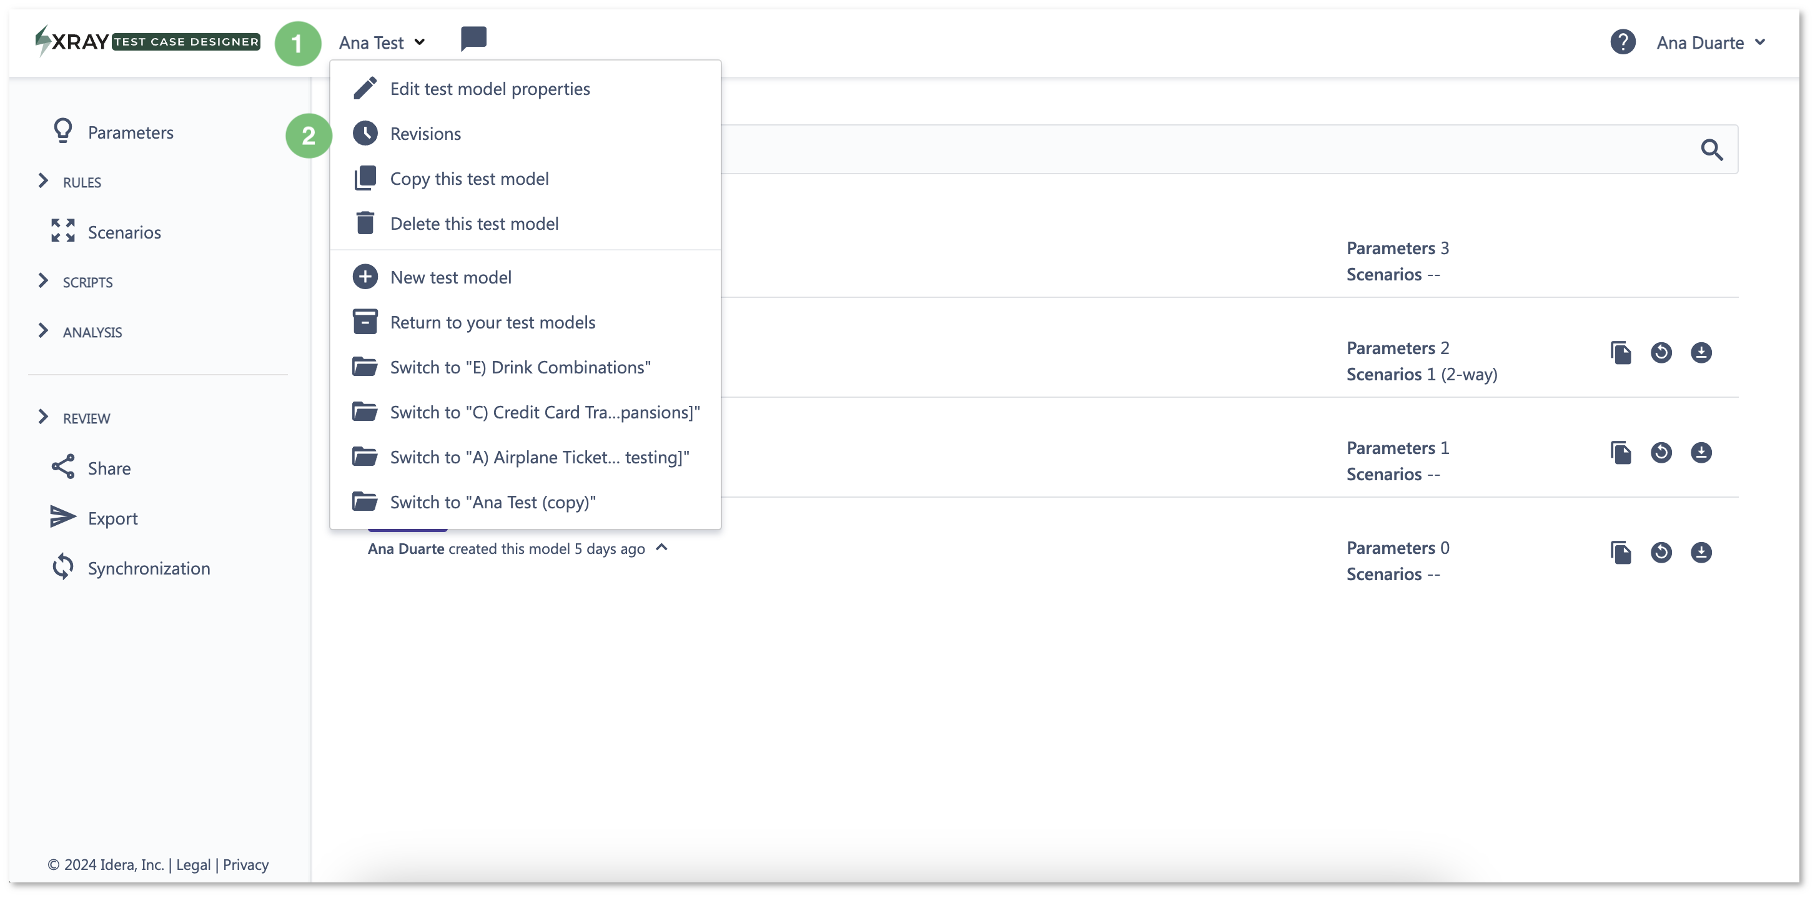Restore the revision with Parameters 2

pyautogui.click(x=1661, y=352)
